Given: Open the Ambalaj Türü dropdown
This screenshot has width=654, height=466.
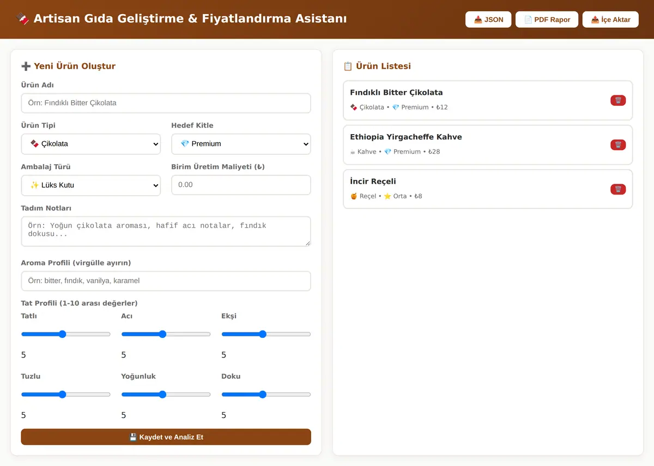Looking at the screenshot, I should 91,185.
